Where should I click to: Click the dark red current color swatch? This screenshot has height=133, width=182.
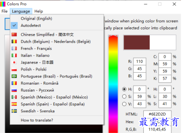coord(137,42)
